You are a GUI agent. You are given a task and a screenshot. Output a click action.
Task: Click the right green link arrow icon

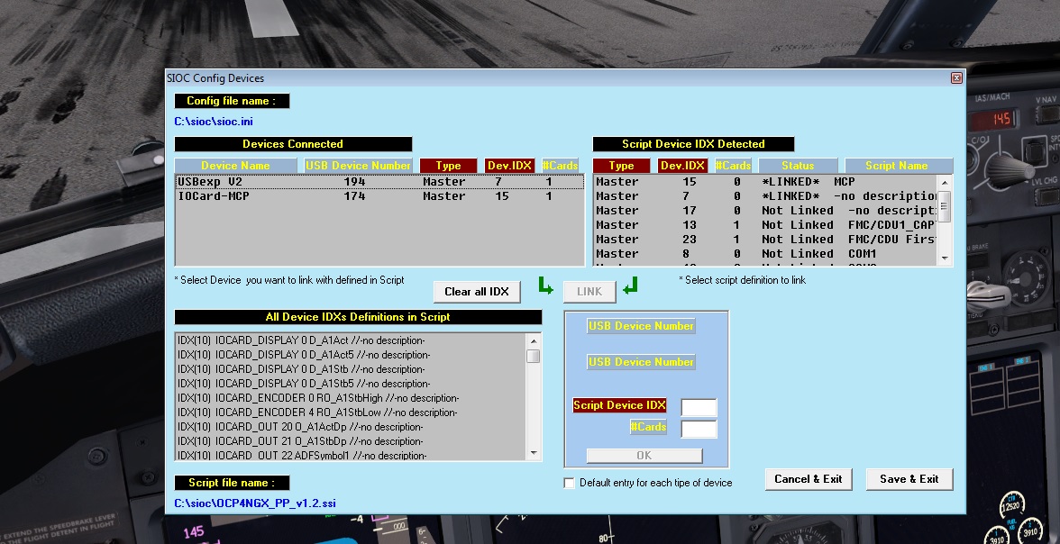(x=630, y=287)
